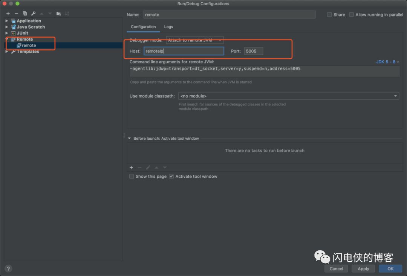Open the Debugger mode dropdown
The image size is (407, 276).
[x=195, y=40]
